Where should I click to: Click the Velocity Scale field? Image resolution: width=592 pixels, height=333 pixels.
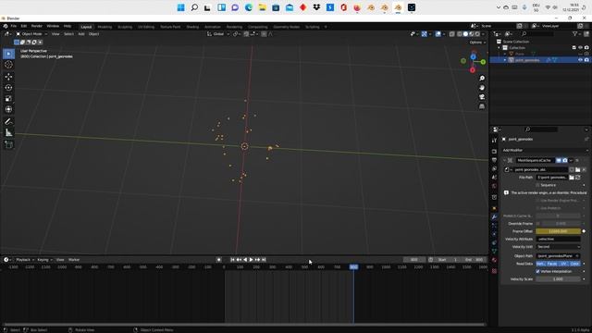pyautogui.click(x=558, y=279)
